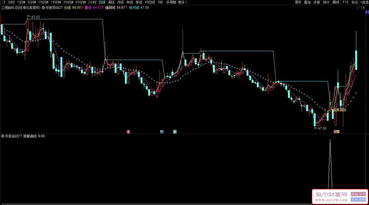Select the 30分钟 period

click(68, 2)
